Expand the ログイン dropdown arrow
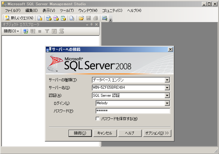This screenshot has width=219, height=154. tap(167, 103)
